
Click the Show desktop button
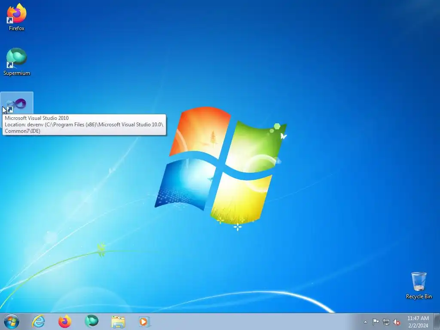click(x=437, y=322)
